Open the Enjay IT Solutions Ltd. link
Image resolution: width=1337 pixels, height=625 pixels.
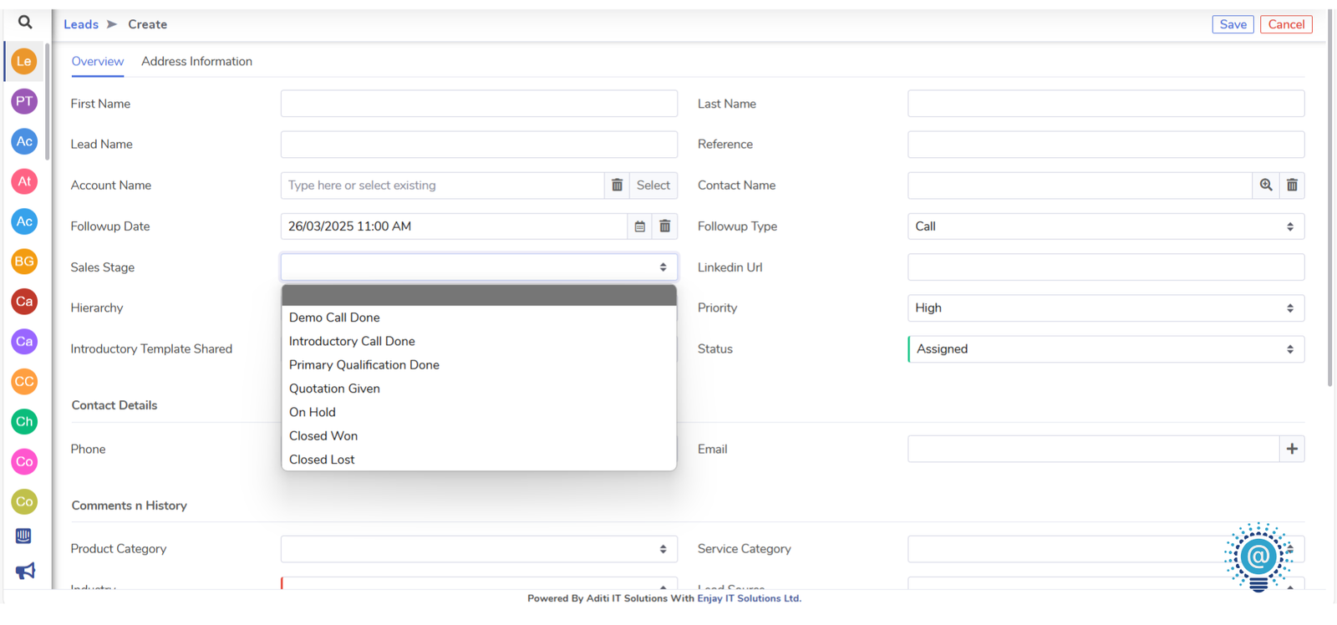pyautogui.click(x=749, y=598)
